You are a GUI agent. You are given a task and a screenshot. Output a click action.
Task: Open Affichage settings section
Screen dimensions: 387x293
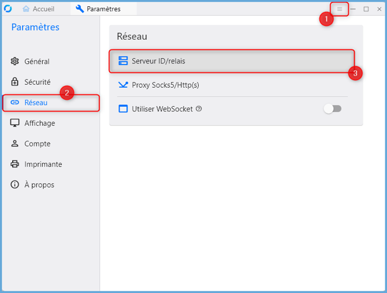51,123
